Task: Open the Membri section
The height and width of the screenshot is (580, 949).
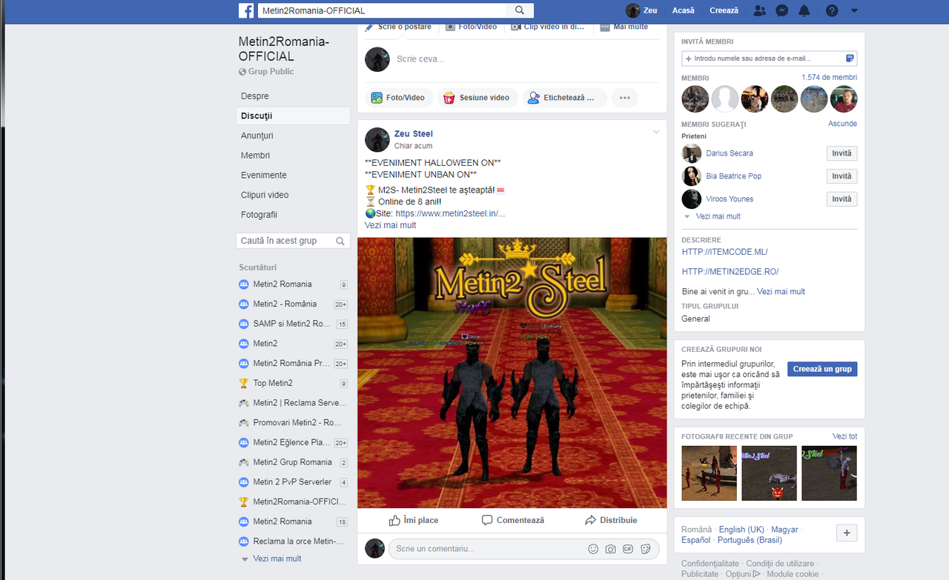Action: pyautogui.click(x=254, y=155)
